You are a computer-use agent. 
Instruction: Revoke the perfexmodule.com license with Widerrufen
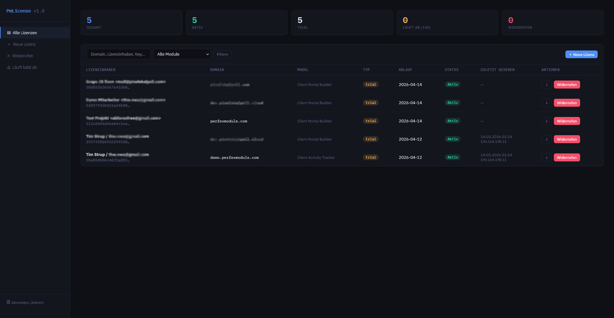(x=567, y=121)
